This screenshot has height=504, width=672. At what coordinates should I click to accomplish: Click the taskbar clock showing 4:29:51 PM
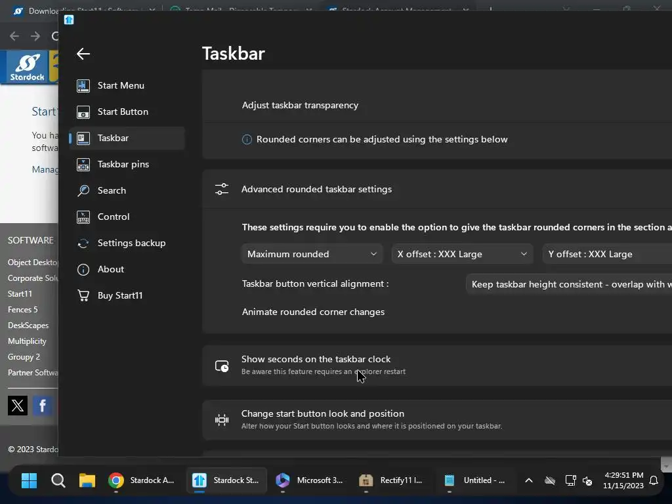pyautogui.click(x=623, y=480)
